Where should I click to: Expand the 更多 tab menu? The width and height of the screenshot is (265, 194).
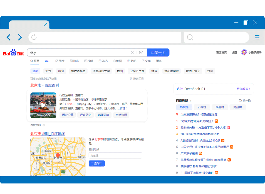coord(159,61)
